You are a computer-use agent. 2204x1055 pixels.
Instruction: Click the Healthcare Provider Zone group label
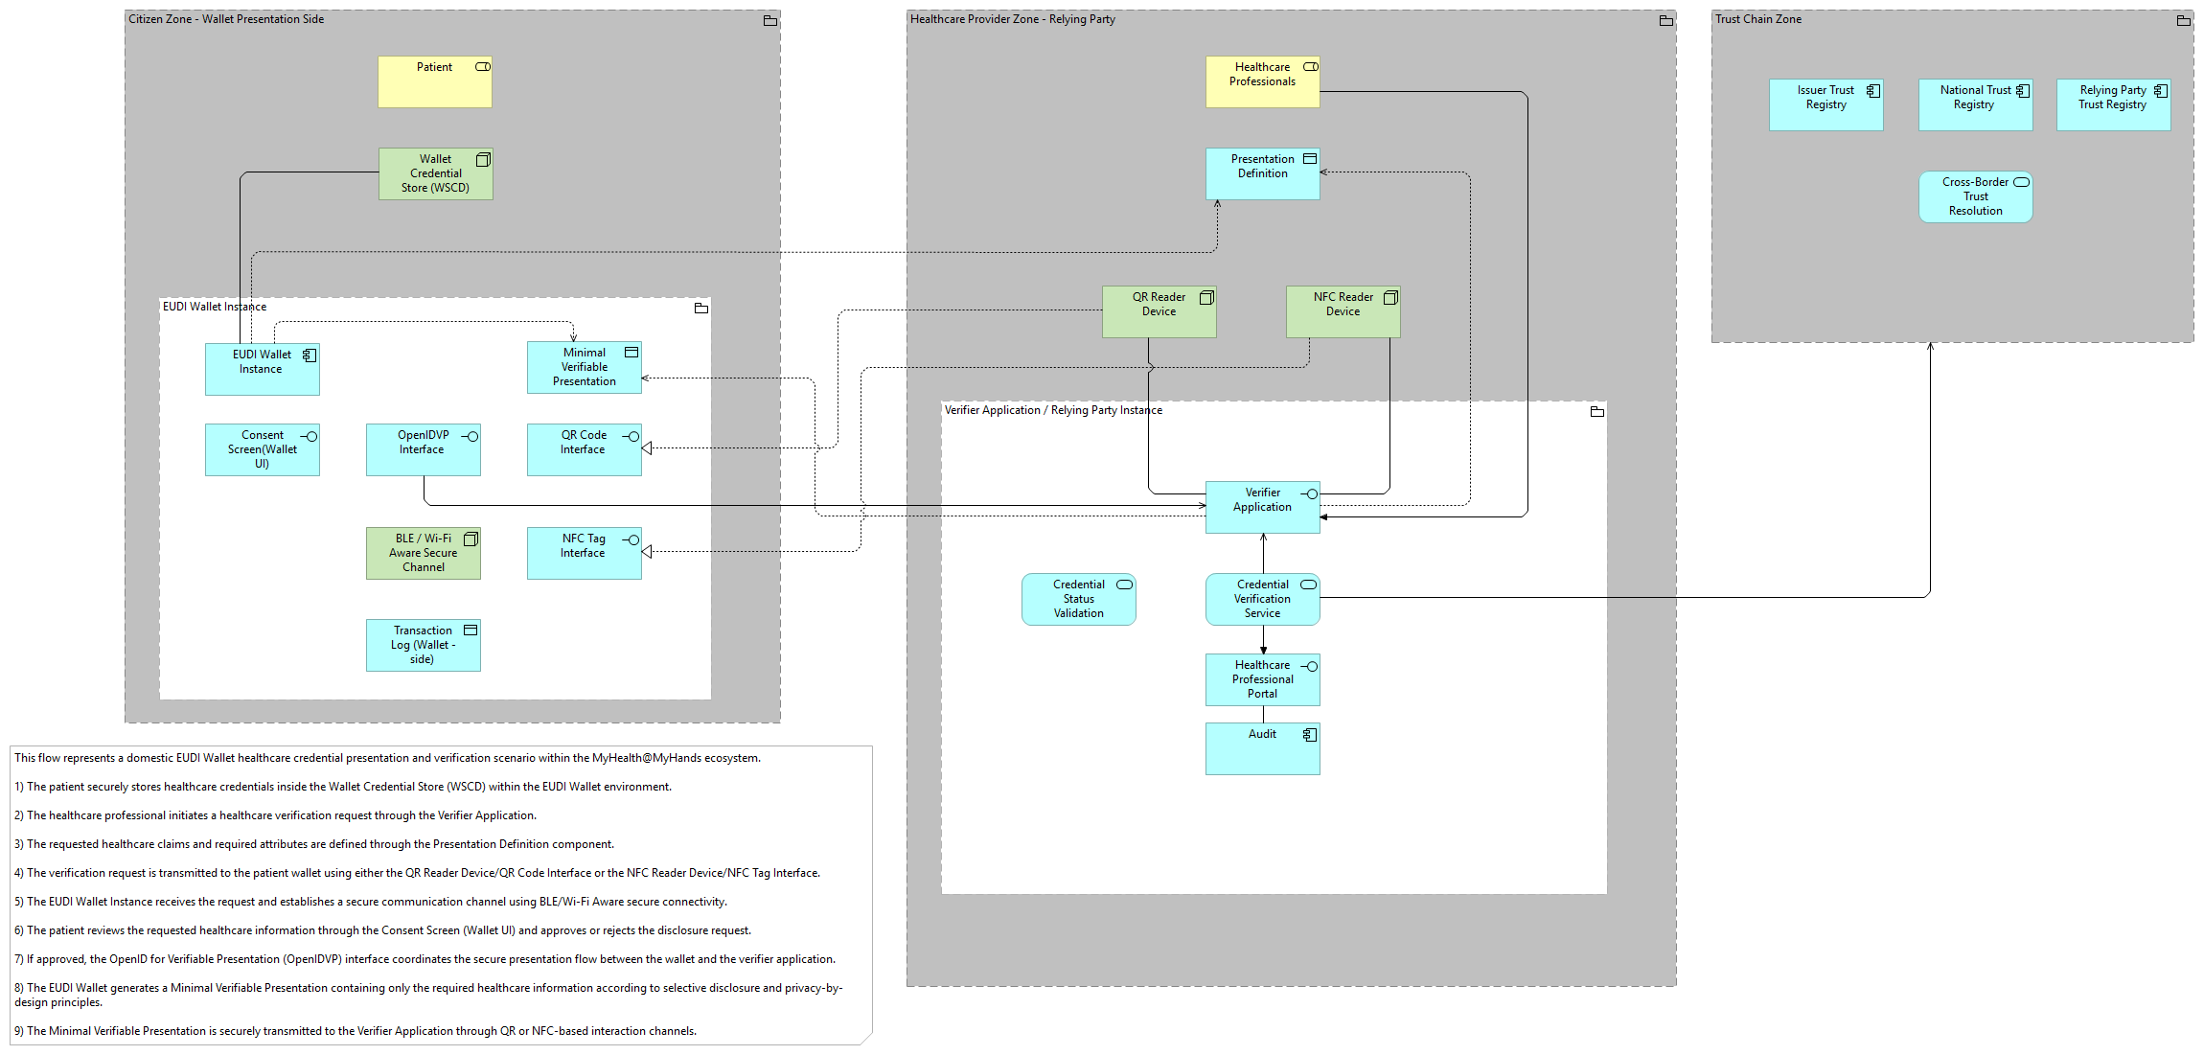pos(1012,19)
